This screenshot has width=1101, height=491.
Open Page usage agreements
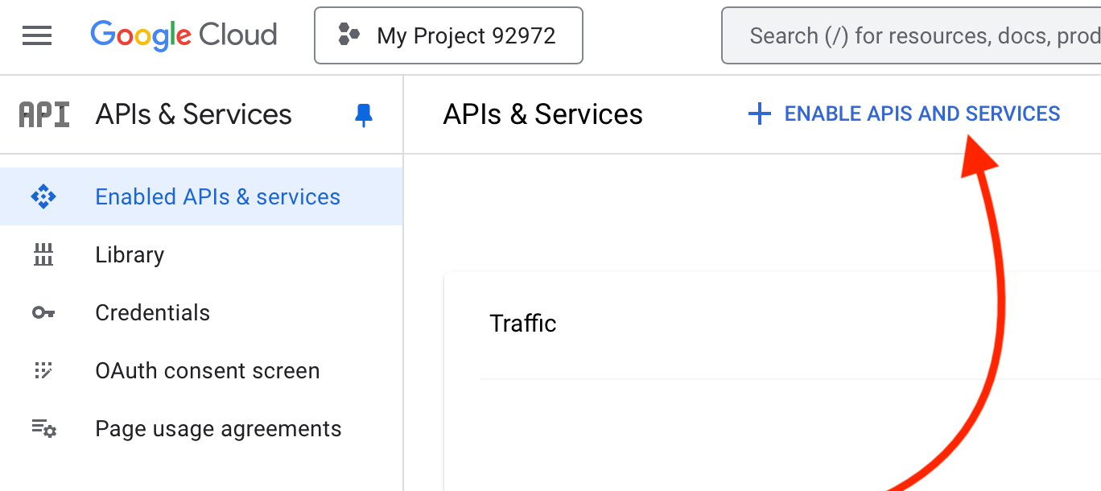pyautogui.click(x=218, y=428)
